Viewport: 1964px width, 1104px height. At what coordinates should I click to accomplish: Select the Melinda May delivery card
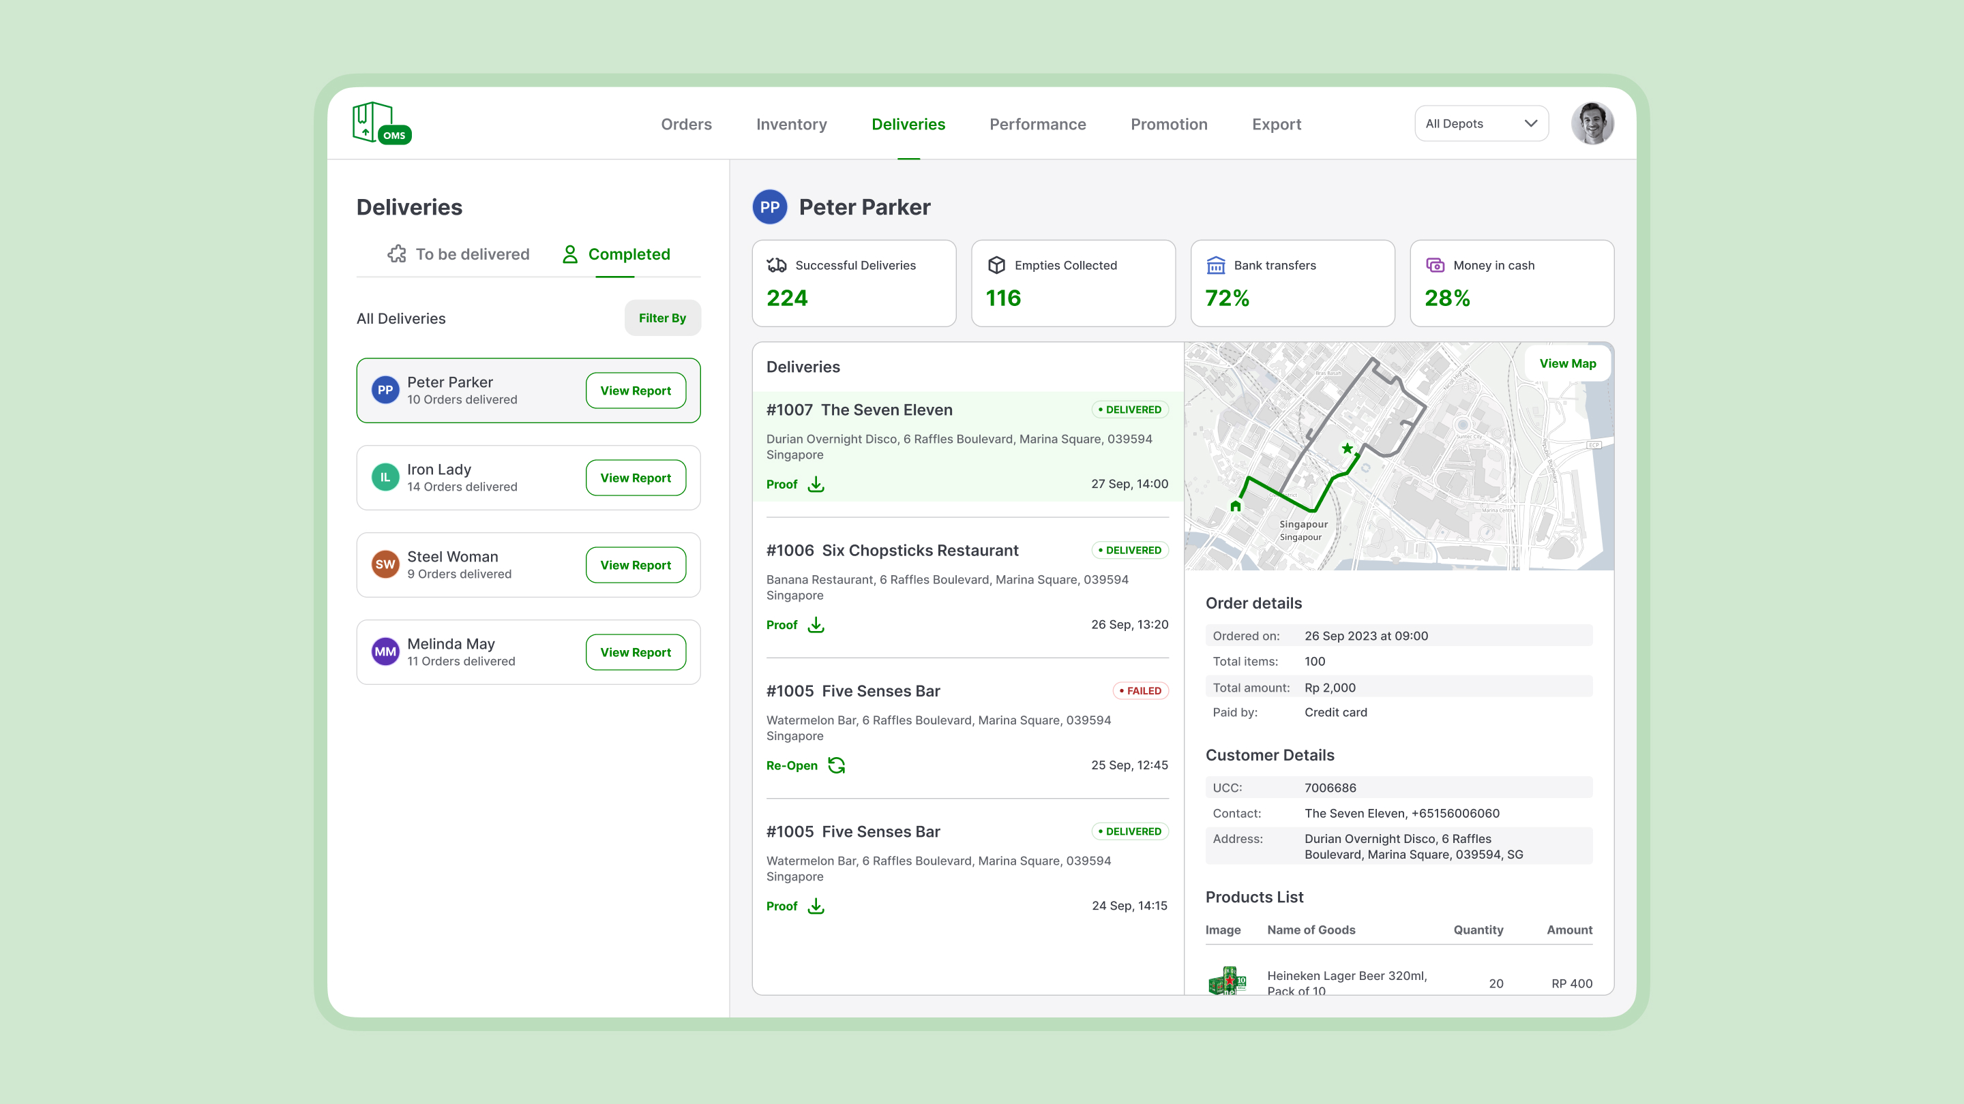[x=529, y=652]
